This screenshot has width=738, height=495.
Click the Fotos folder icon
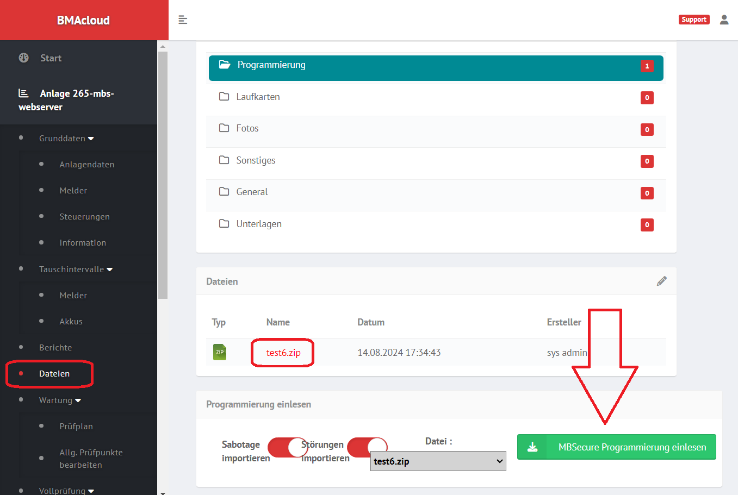click(224, 128)
